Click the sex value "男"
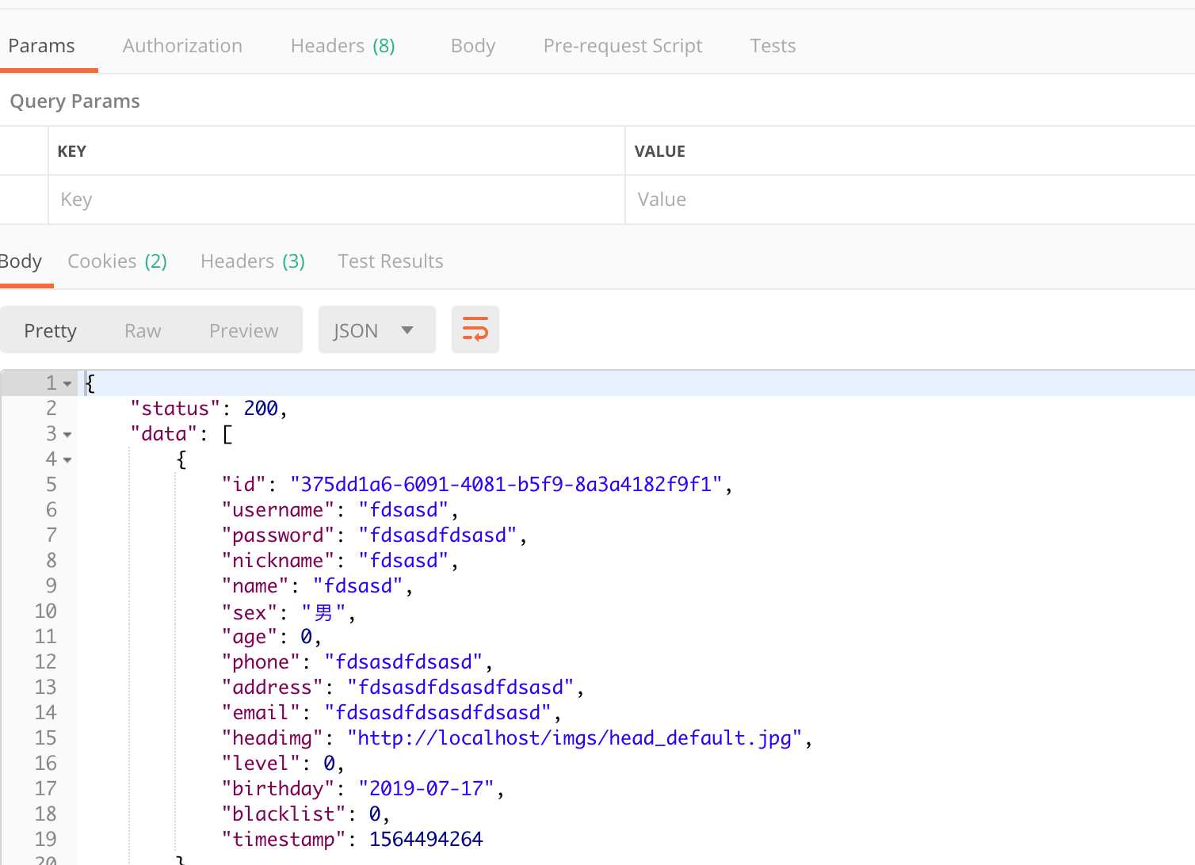Screen dimensions: 1195x865 pos(323,612)
